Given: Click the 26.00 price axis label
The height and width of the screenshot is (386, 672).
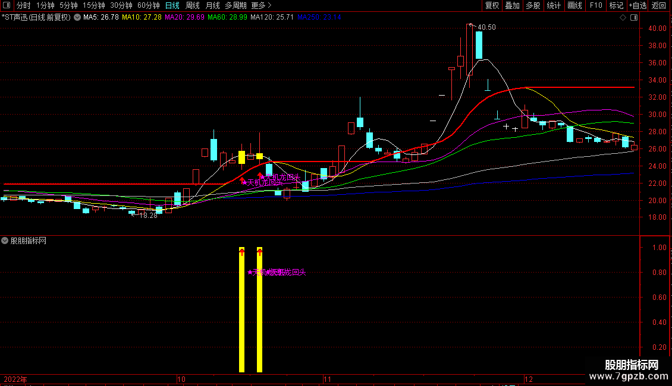Looking at the screenshot, I should tap(657, 149).
